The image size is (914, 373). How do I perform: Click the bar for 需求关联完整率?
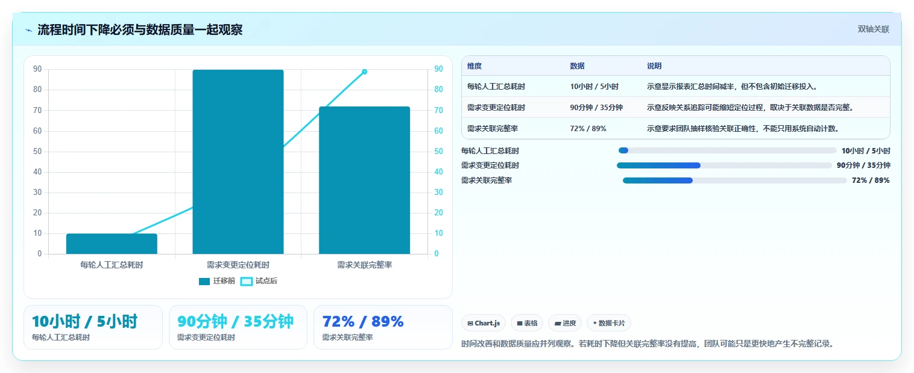365,180
